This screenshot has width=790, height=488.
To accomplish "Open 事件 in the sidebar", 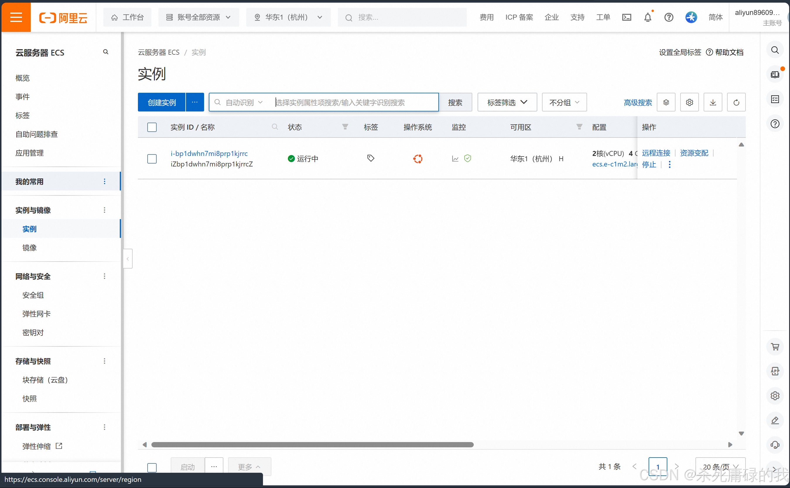I will click(23, 97).
